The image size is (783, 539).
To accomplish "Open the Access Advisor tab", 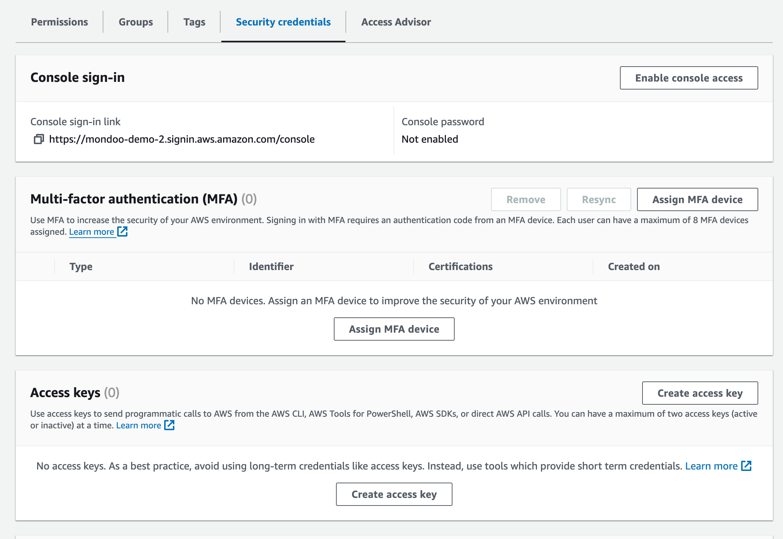I will [x=396, y=22].
